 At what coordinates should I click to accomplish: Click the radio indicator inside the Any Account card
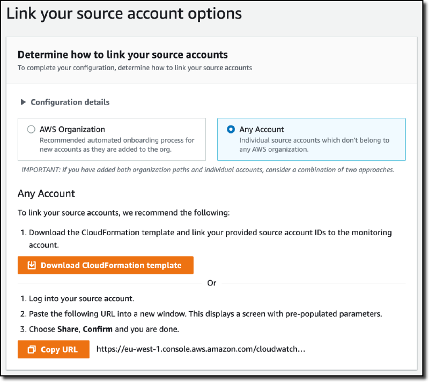tap(231, 129)
